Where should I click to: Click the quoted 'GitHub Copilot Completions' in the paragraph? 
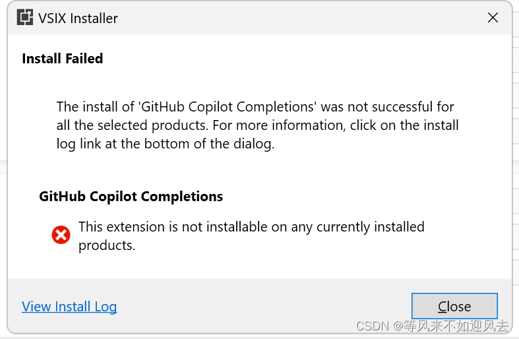(228, 107)
